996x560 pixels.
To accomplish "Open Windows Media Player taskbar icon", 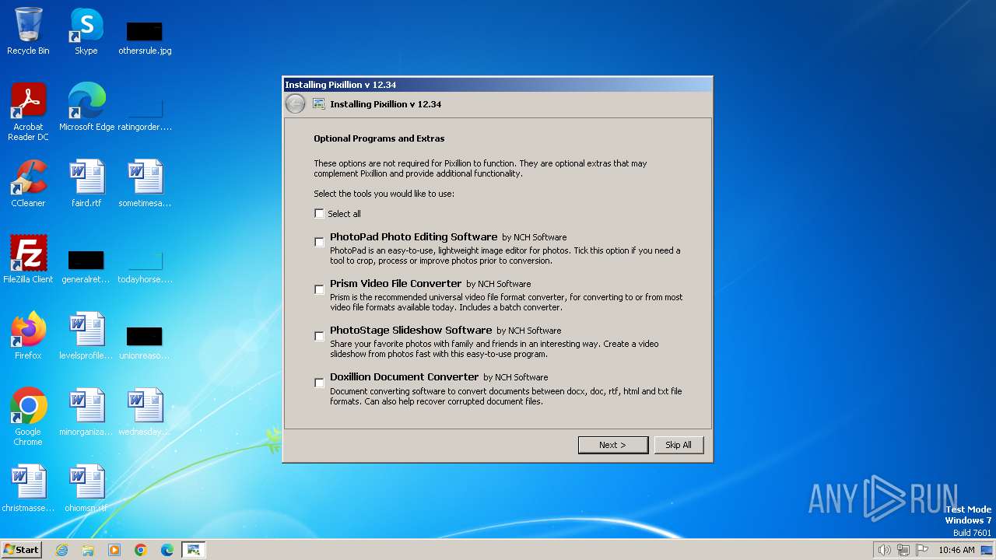I will point(114,550).
